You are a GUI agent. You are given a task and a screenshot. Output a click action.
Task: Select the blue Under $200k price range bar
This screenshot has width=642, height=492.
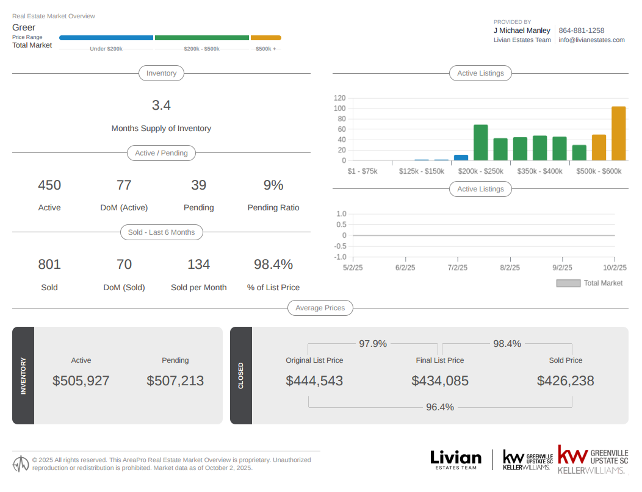[x=106, y=38]
